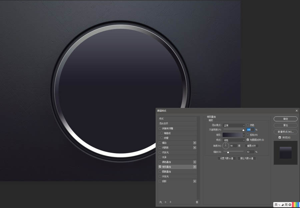This screenshot has height=208, width=300.
Task: Click plus icon beside 投影
Action: coord(195,181)
